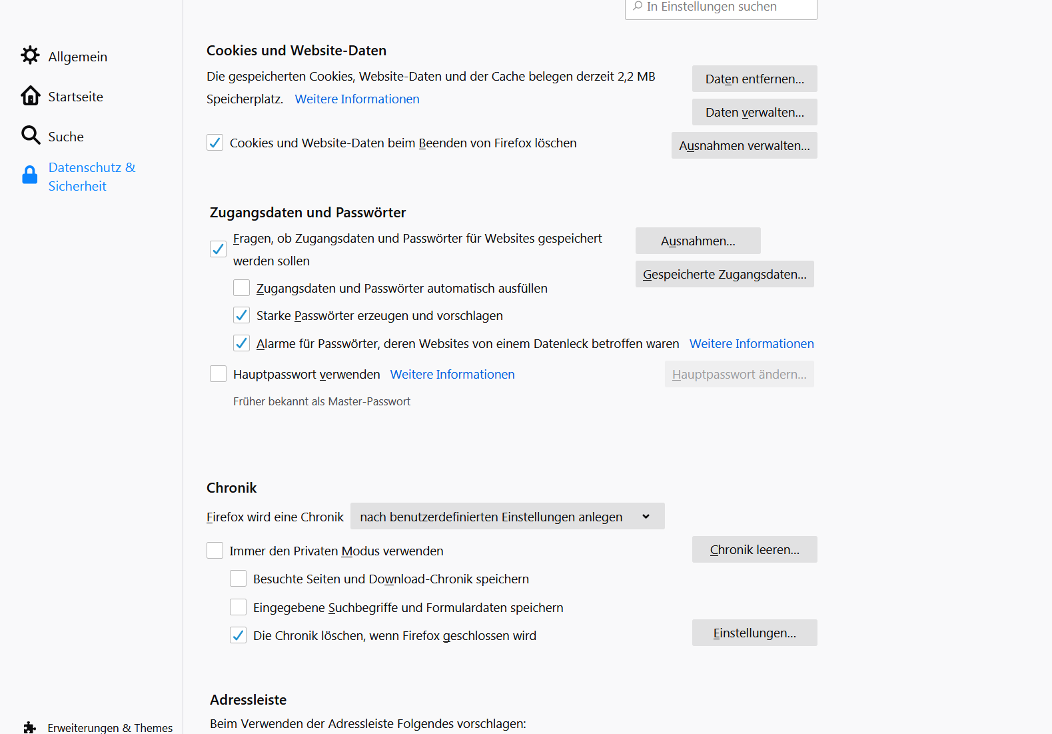Check Hauptpasswort verwenden option
The height and width of the screenshot is (734, 1052).
click(x=218, y=374)
